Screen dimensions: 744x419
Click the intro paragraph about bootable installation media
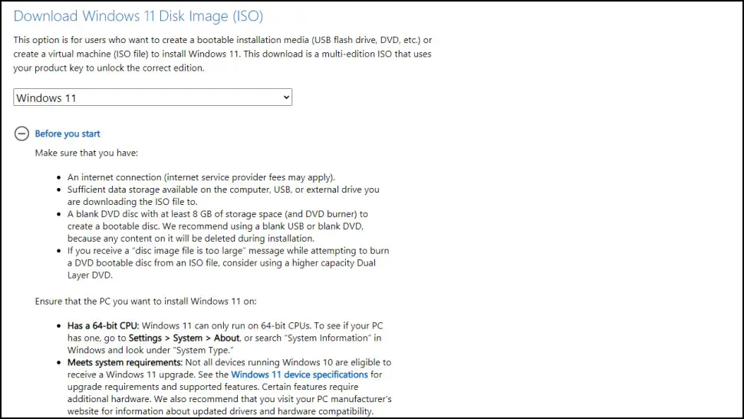click(x=222, y=54)
